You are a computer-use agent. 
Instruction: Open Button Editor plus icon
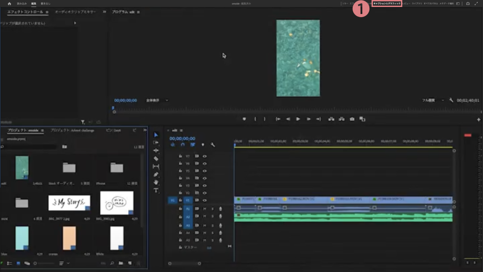coord(479,120)
